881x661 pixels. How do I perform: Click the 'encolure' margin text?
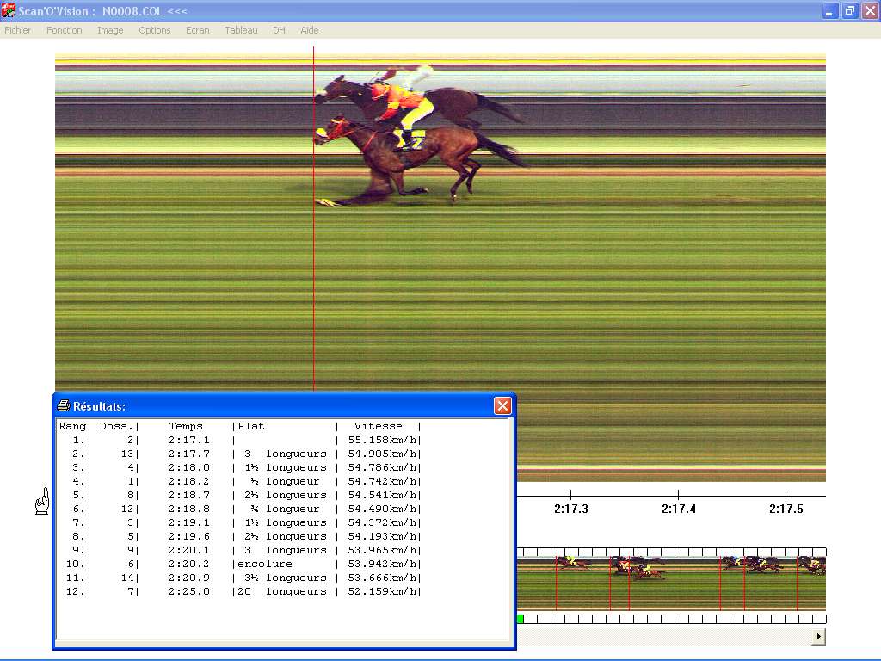click(x=265, y=564)
